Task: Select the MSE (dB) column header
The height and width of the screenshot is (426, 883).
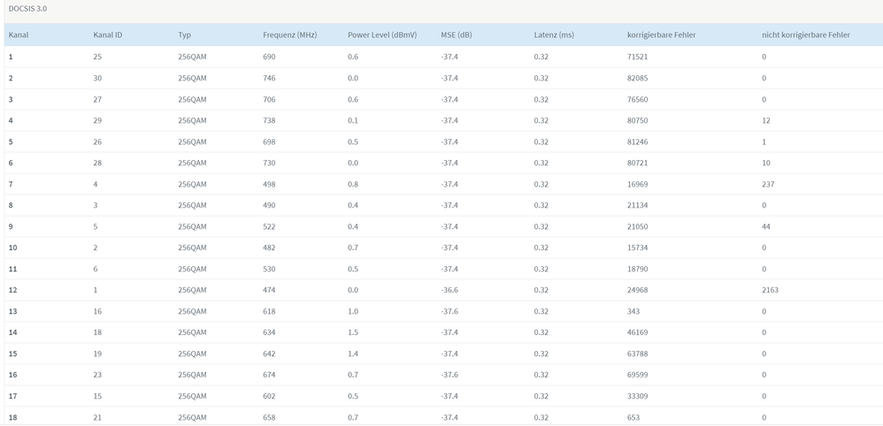Action: 457,35
